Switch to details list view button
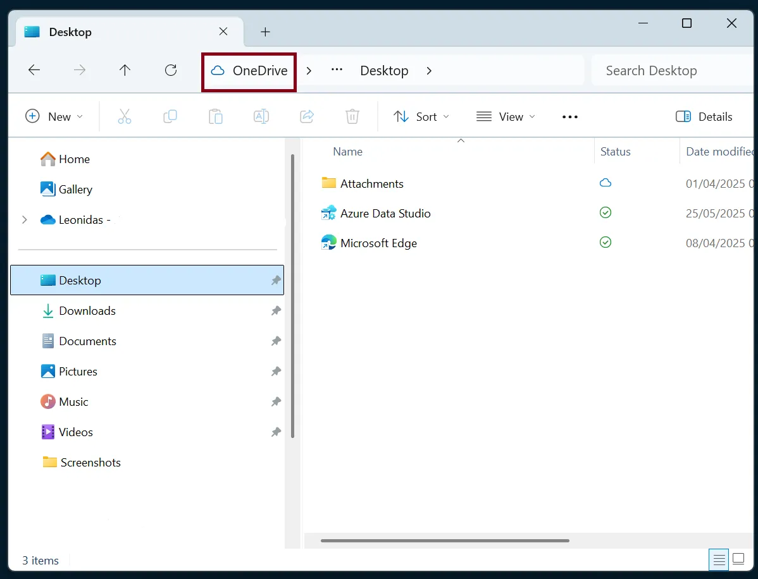Image resolution: width=758 pixels, height=579 pixels. coord(719,559)
